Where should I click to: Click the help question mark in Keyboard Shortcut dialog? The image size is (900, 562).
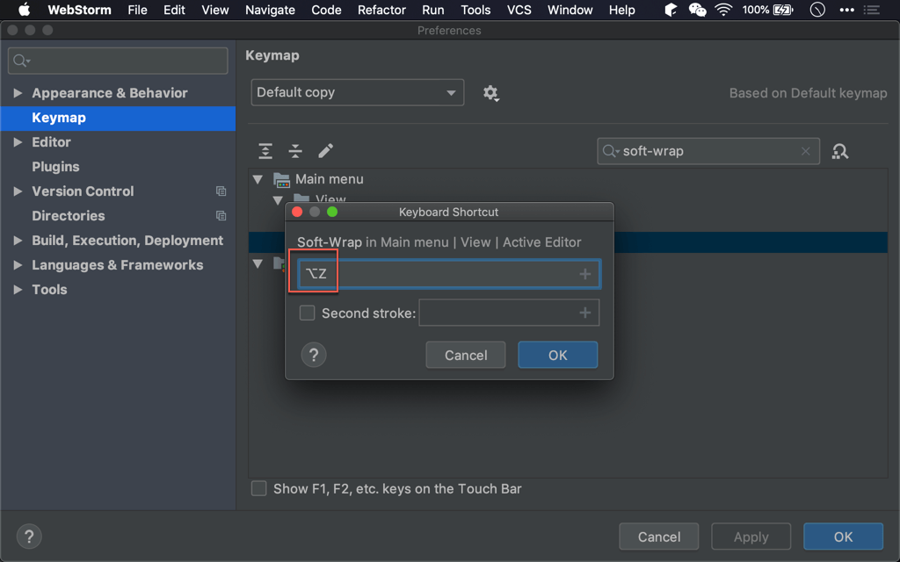pyautogui.click(x=314, y=355)
